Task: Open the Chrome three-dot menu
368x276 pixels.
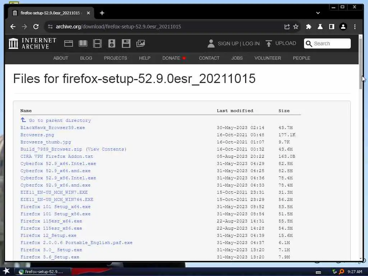Action: 355,27
